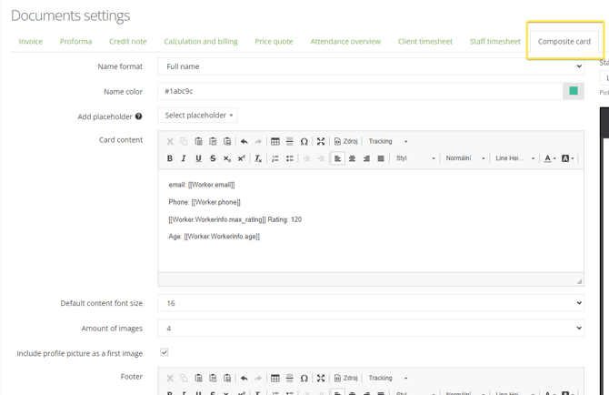Center align text in Card content
Screen dimensions: 609x395
point(352,158)
